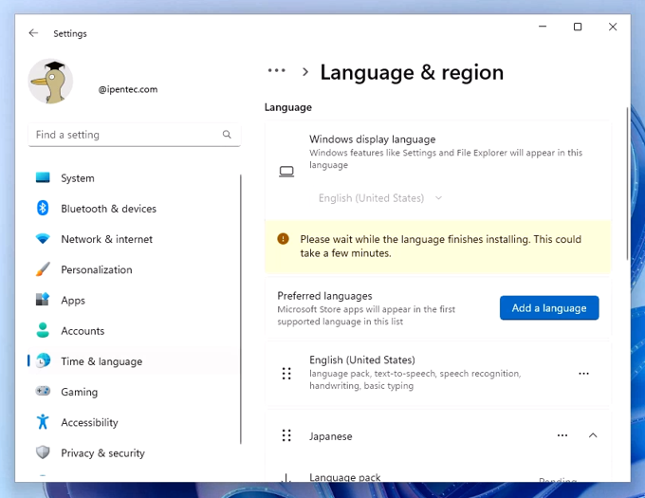Click the breadcrumb chevron arrow
Image resolution: width=645 pixels, height=498 pixels.
(x=304, y=72)
